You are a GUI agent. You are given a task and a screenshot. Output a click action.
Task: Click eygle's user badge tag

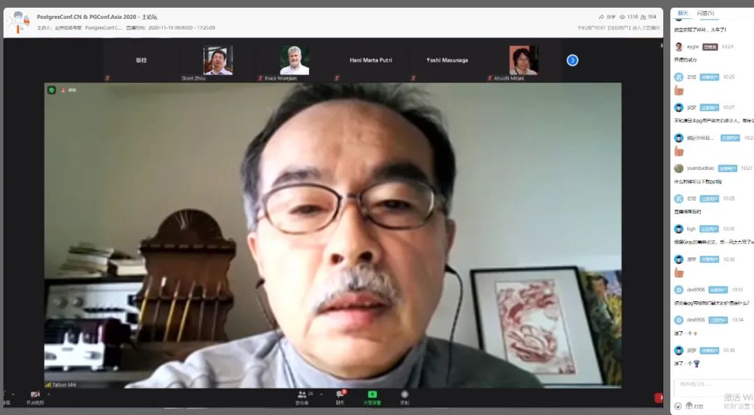click(710, 47)
